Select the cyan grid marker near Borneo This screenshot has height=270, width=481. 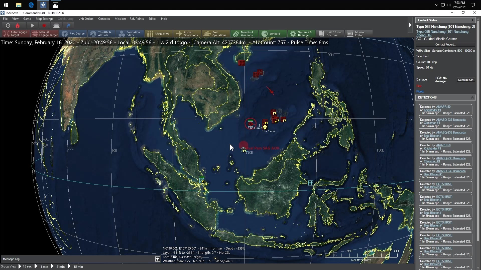point(311,183)
